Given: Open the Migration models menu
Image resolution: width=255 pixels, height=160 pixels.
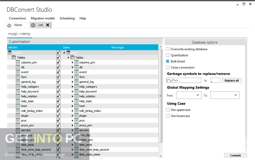Looking at the screenshot, I should 43,18.
